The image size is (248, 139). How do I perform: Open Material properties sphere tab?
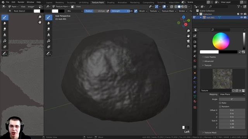(195, 101)
